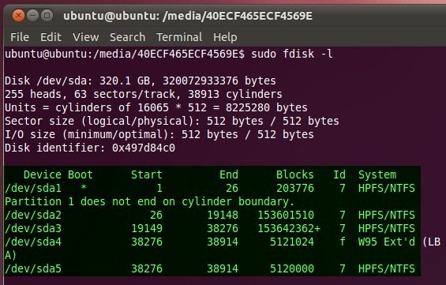Viewport: 446px width, 285px height.
Task: Click the /dev/sda5 device entry
Action: tap(33, 268)
